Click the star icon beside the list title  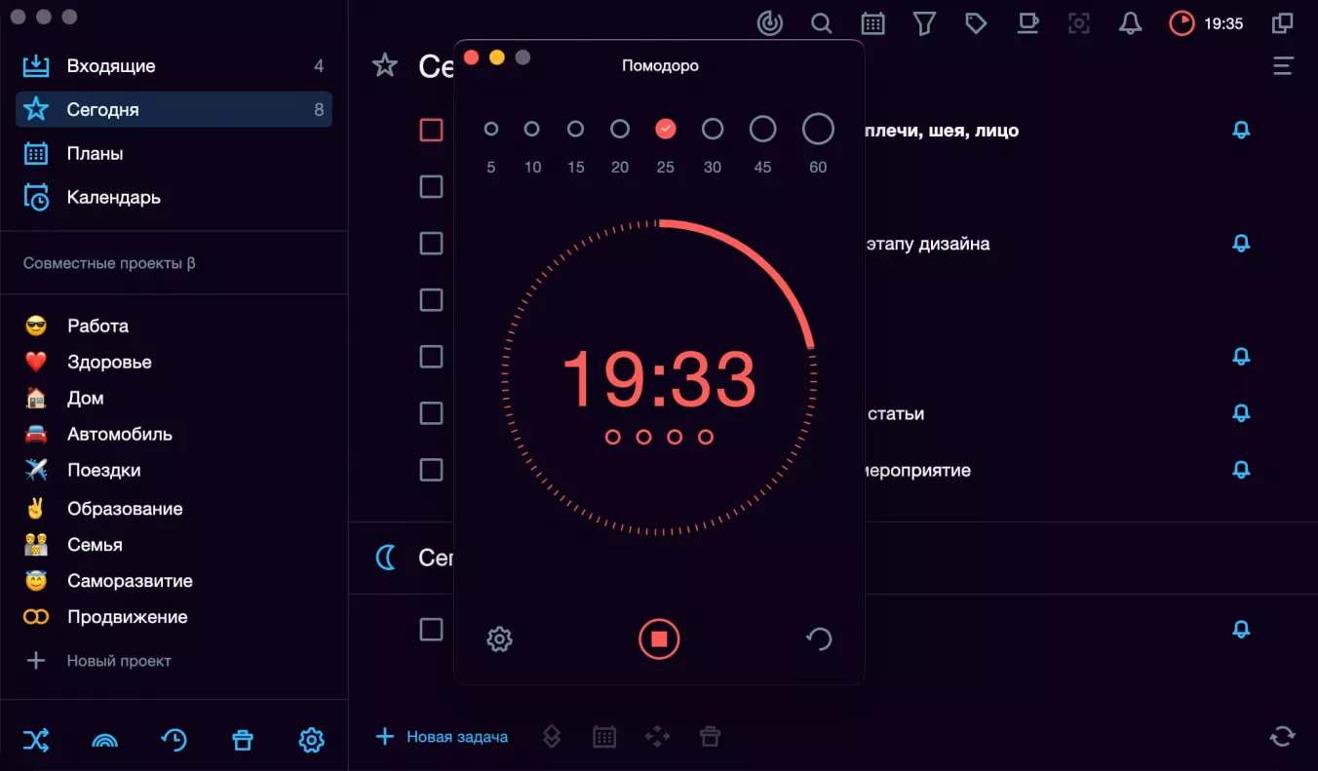[385, 65]
